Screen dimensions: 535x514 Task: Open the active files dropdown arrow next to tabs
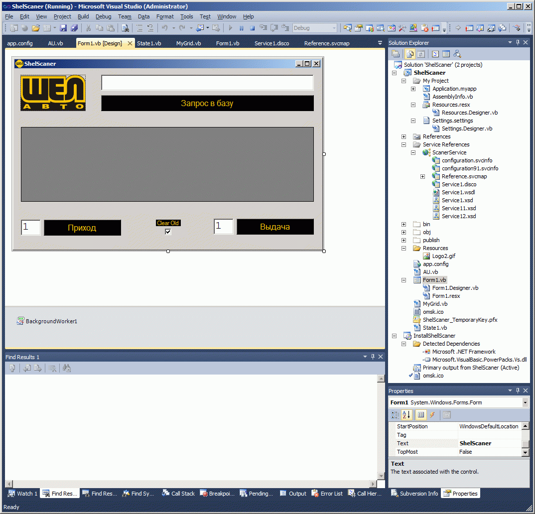380,43
